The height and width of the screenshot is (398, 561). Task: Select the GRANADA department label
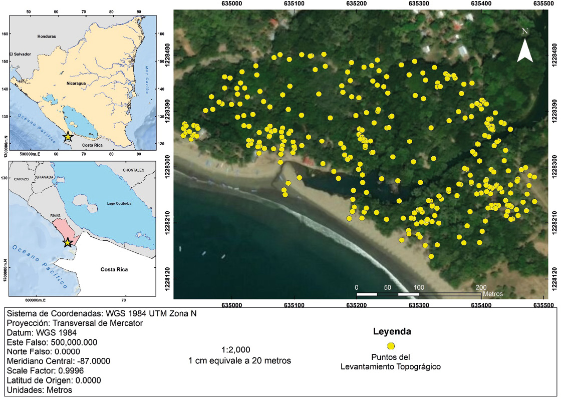pyautogui.click(x=45, y=177)
